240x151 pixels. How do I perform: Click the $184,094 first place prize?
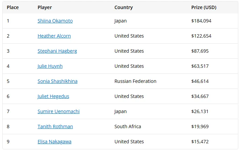[201, 21]
